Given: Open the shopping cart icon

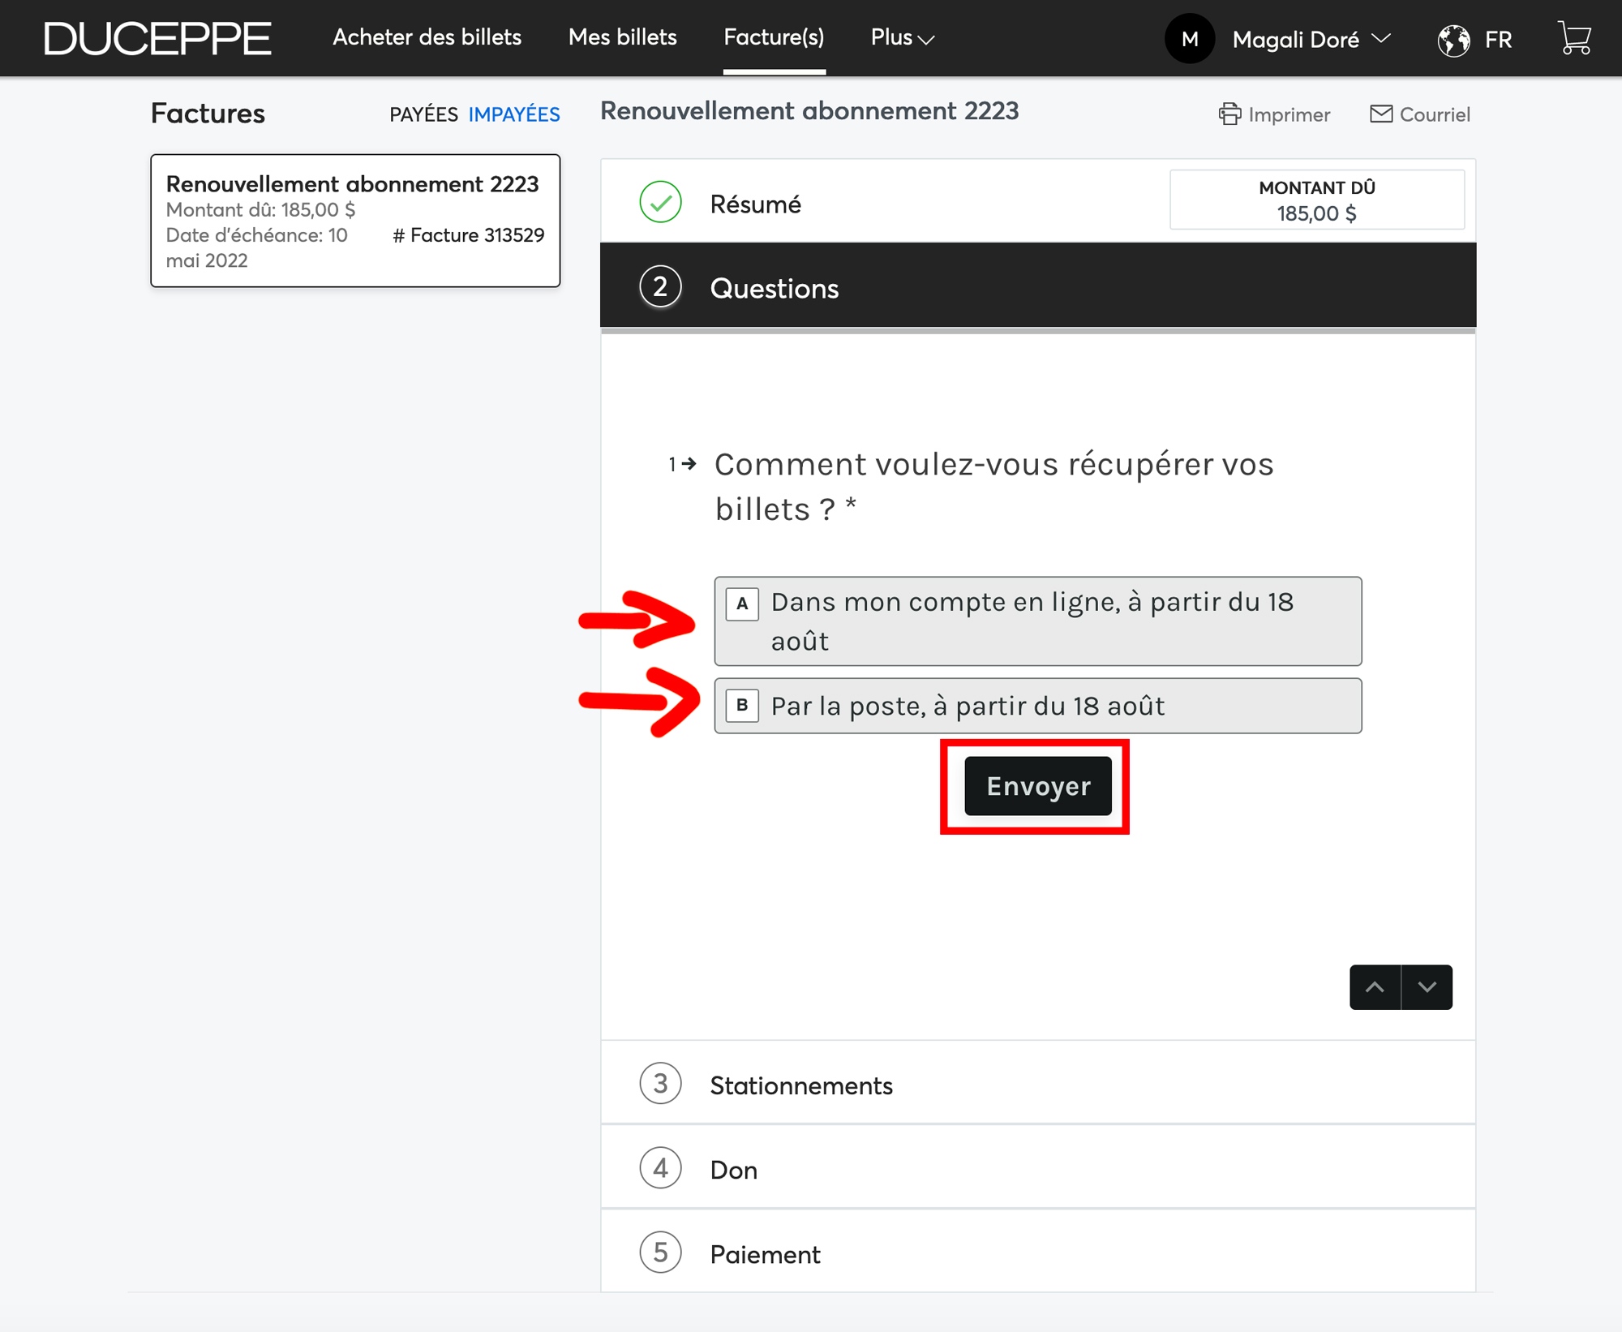Looking at the screenshot, I should [x=1574, y=38].
